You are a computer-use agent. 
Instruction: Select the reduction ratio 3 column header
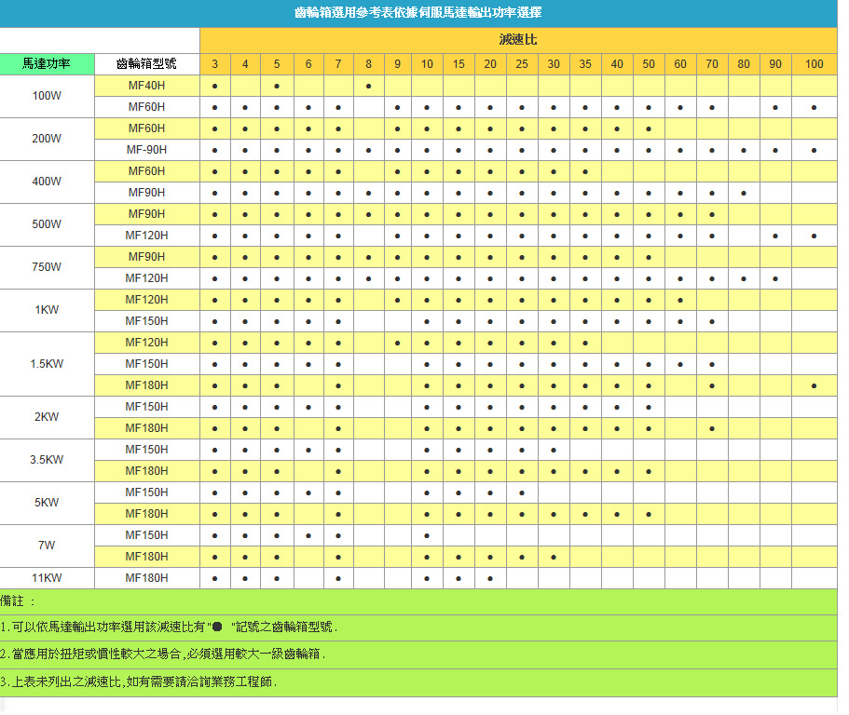(215, 64)
